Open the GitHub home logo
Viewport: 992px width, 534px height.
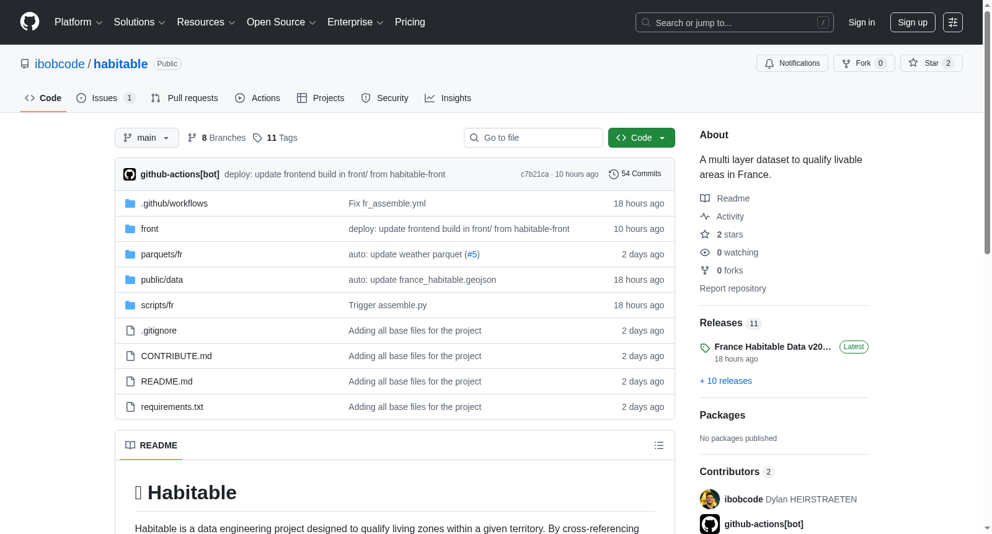point(30,22)
